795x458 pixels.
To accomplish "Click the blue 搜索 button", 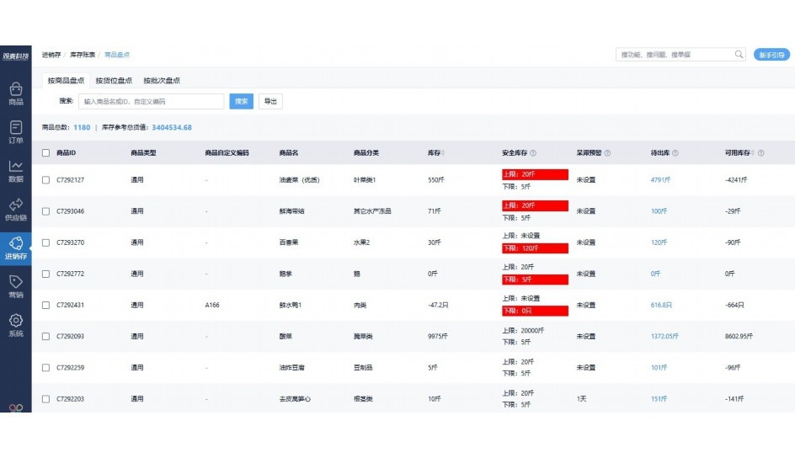I will [240, 101].
